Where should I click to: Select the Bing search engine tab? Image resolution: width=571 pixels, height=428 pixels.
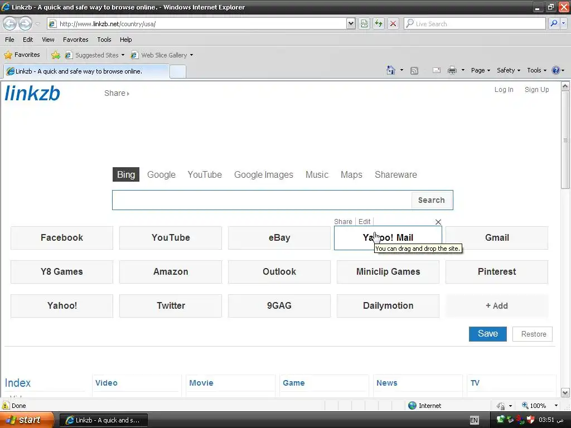click(x=125, y=174)
